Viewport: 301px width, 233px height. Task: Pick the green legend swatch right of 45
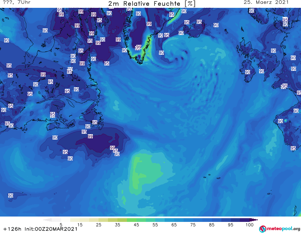click(141, 220)
